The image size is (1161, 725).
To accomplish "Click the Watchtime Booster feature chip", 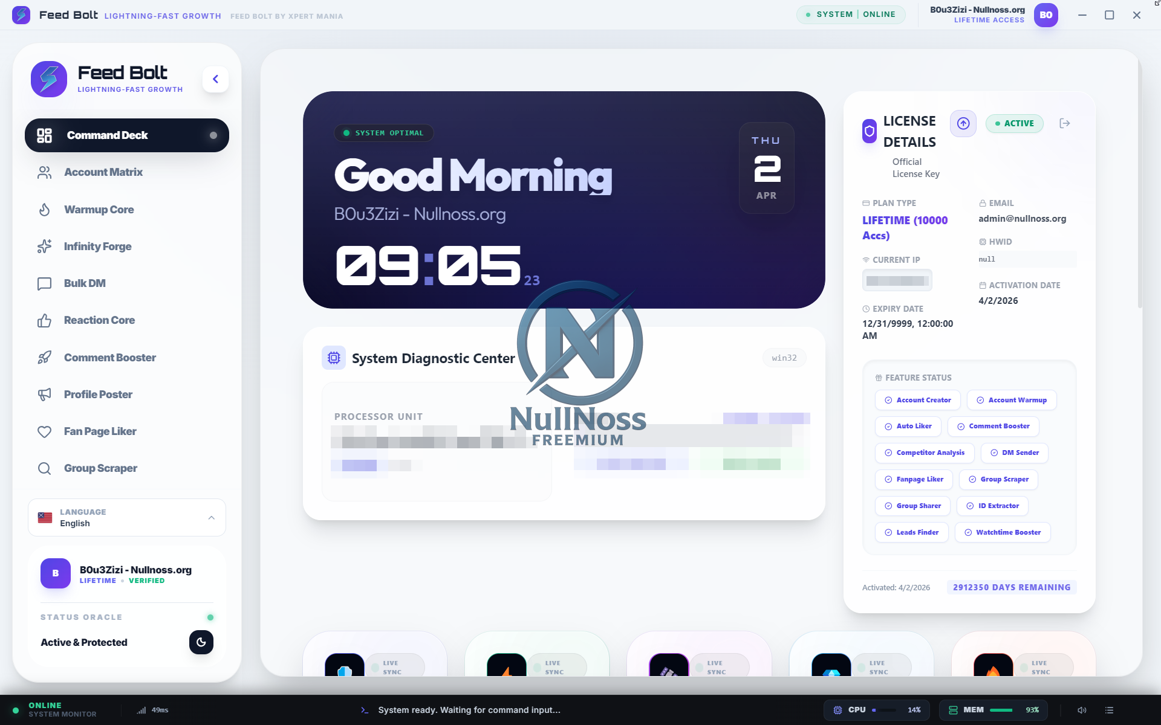I will (x=1002, y=532).
